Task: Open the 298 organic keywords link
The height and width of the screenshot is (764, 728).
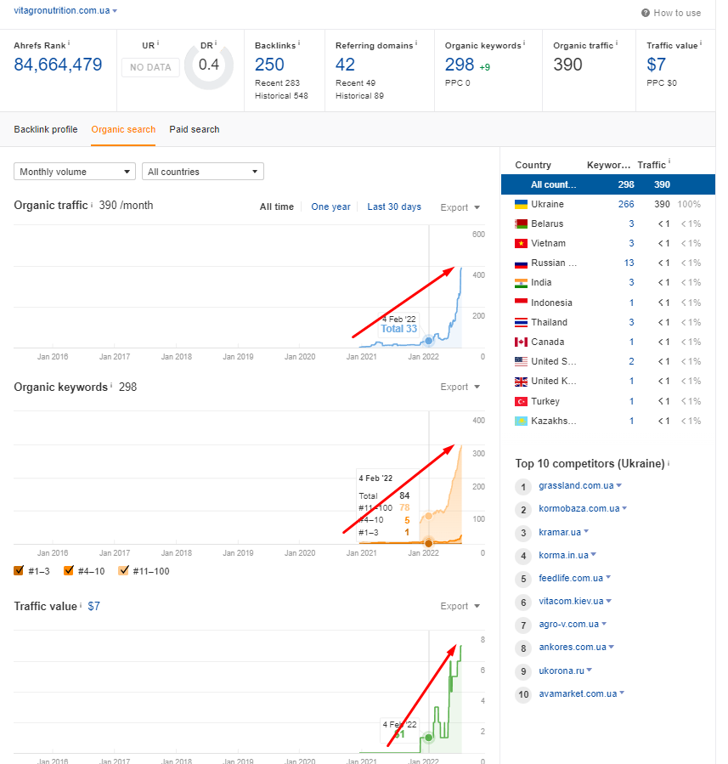Action: [460, 65]
